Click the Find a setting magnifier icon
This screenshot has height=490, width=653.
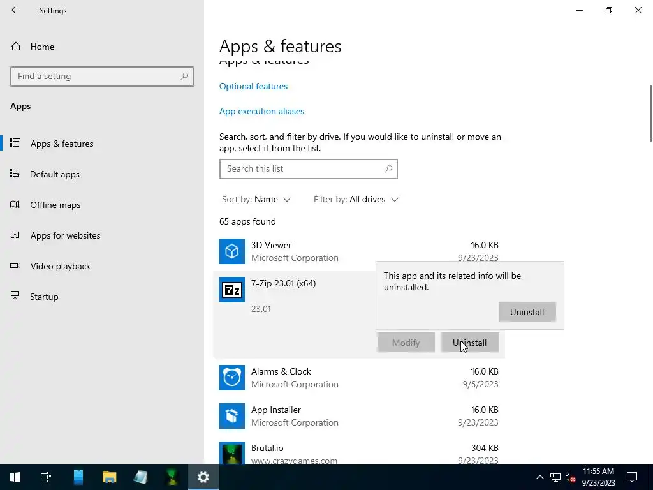click(184, 77)
